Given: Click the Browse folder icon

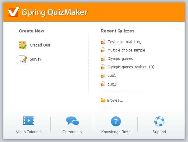Looking at the screenshot, I should 103,100.
